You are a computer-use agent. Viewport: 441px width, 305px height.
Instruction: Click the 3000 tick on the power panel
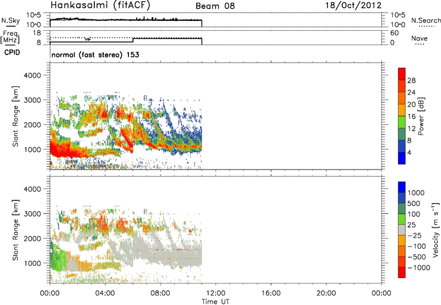[x=33, y=100]
